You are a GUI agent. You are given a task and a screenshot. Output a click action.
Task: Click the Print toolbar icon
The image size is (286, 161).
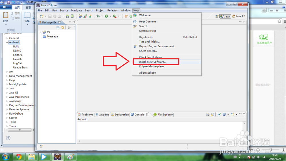(60, 16)
